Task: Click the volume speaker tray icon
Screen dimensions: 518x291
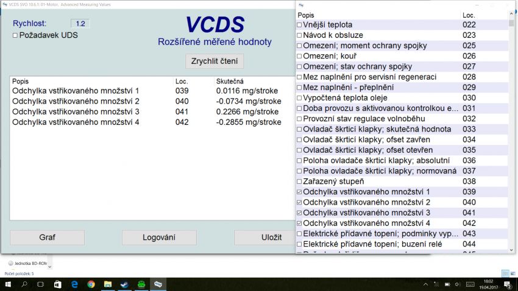Action: tap(459, 284)
